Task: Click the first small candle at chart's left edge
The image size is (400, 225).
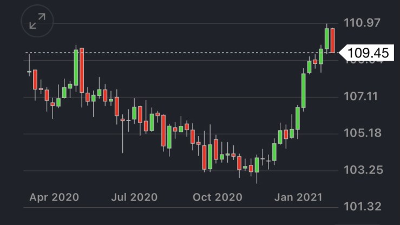Action: point(29,72)
